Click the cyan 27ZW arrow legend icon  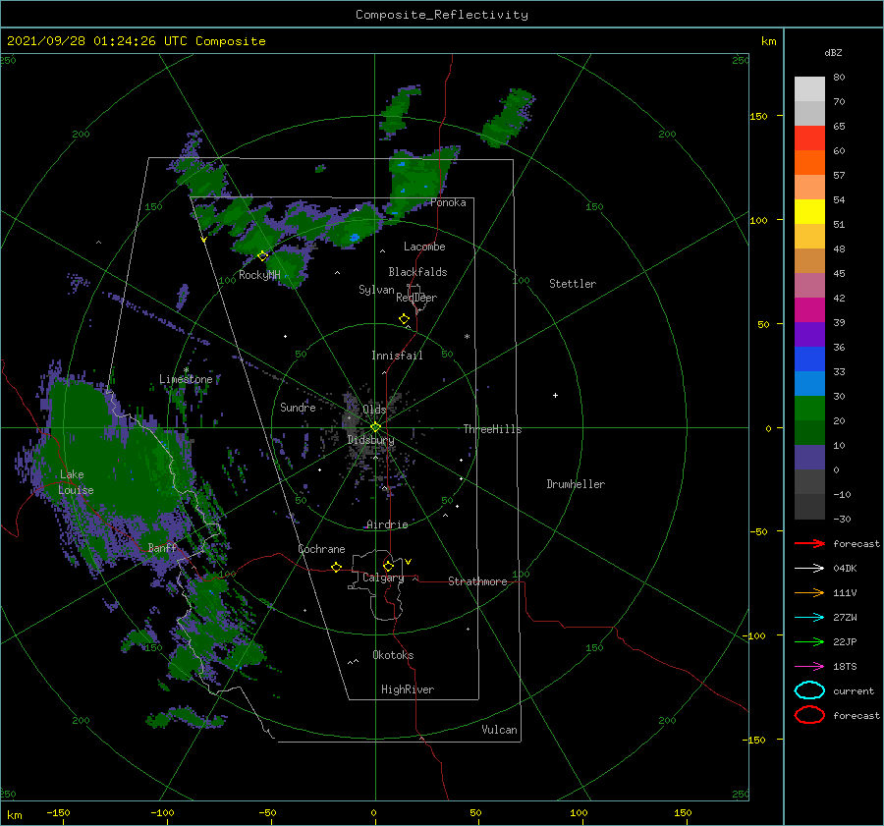(x=809, y=618)
